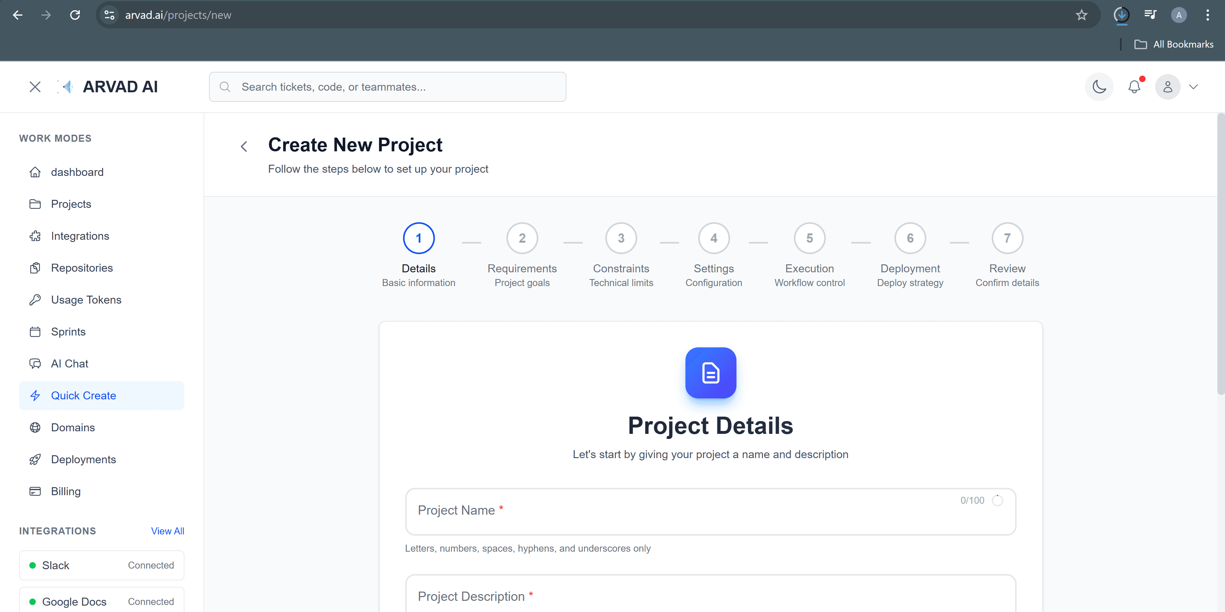
Task: Click the character count progress circle
Action: [997, 500]
